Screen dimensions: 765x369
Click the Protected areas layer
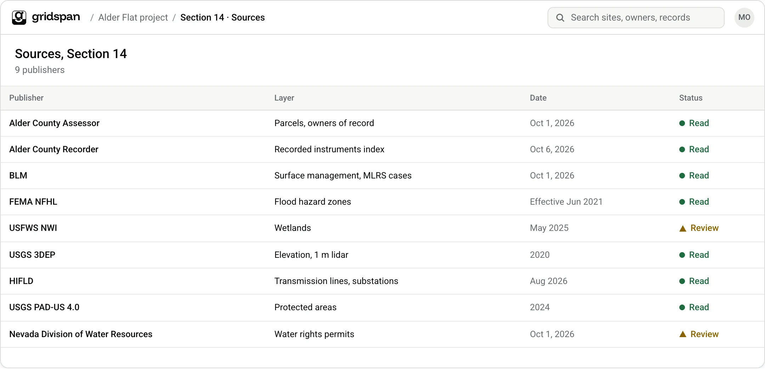pos(305,307)
